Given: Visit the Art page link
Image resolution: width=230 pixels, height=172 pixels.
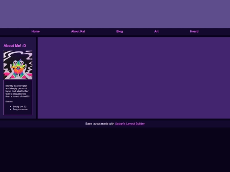Looking at the screenshot, I should pyautogui.click(x=156, y=31).
